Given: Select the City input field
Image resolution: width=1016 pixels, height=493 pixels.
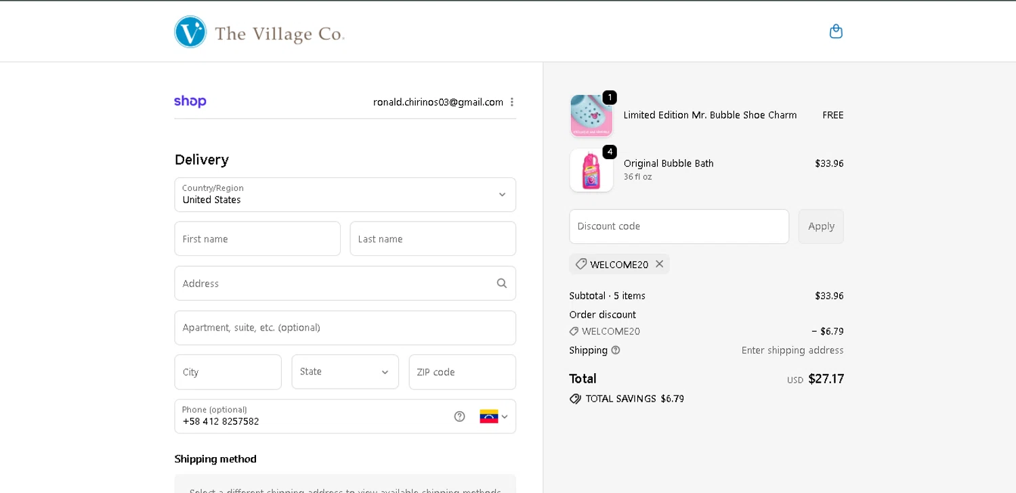Looking at the screenshot, I should coord(228,372).
